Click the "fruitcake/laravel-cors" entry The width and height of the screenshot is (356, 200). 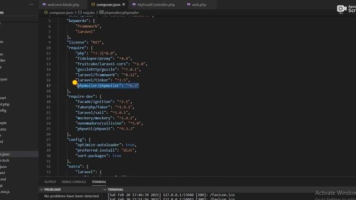click(111, 64)
